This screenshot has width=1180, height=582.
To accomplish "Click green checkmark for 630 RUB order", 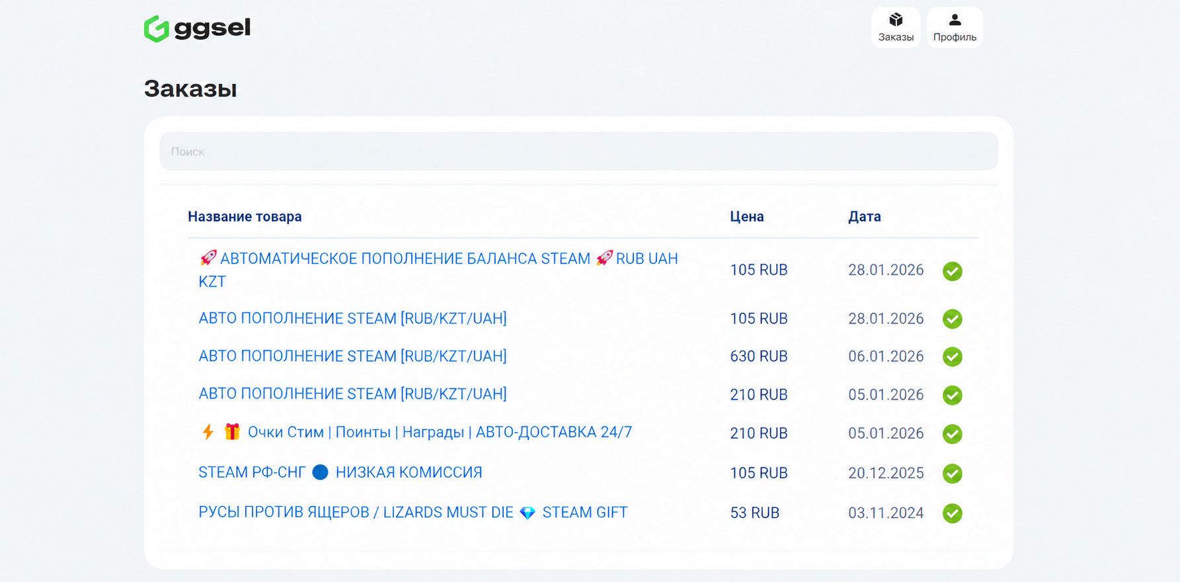I will [952, 357].
